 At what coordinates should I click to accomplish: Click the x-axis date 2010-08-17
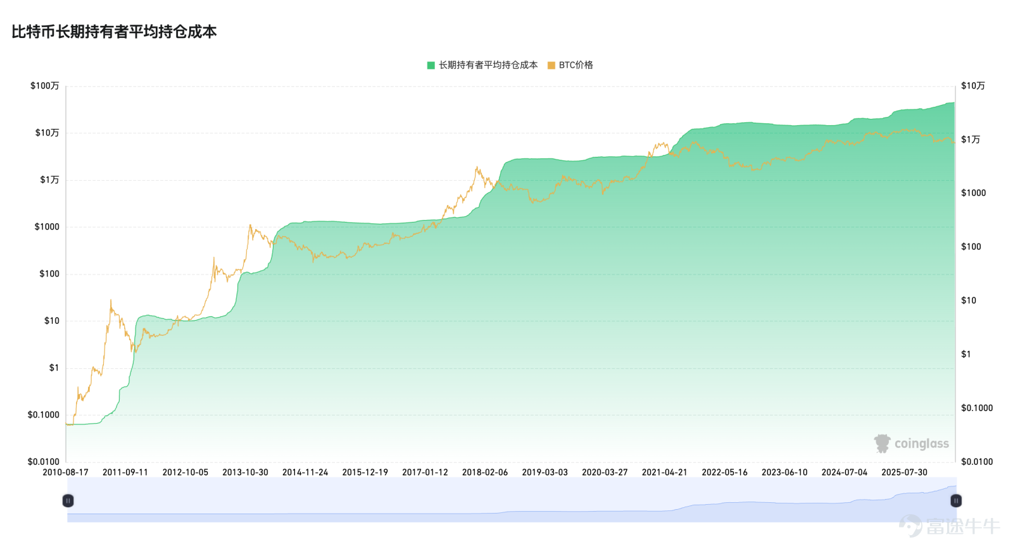click(x=65, y=472)
